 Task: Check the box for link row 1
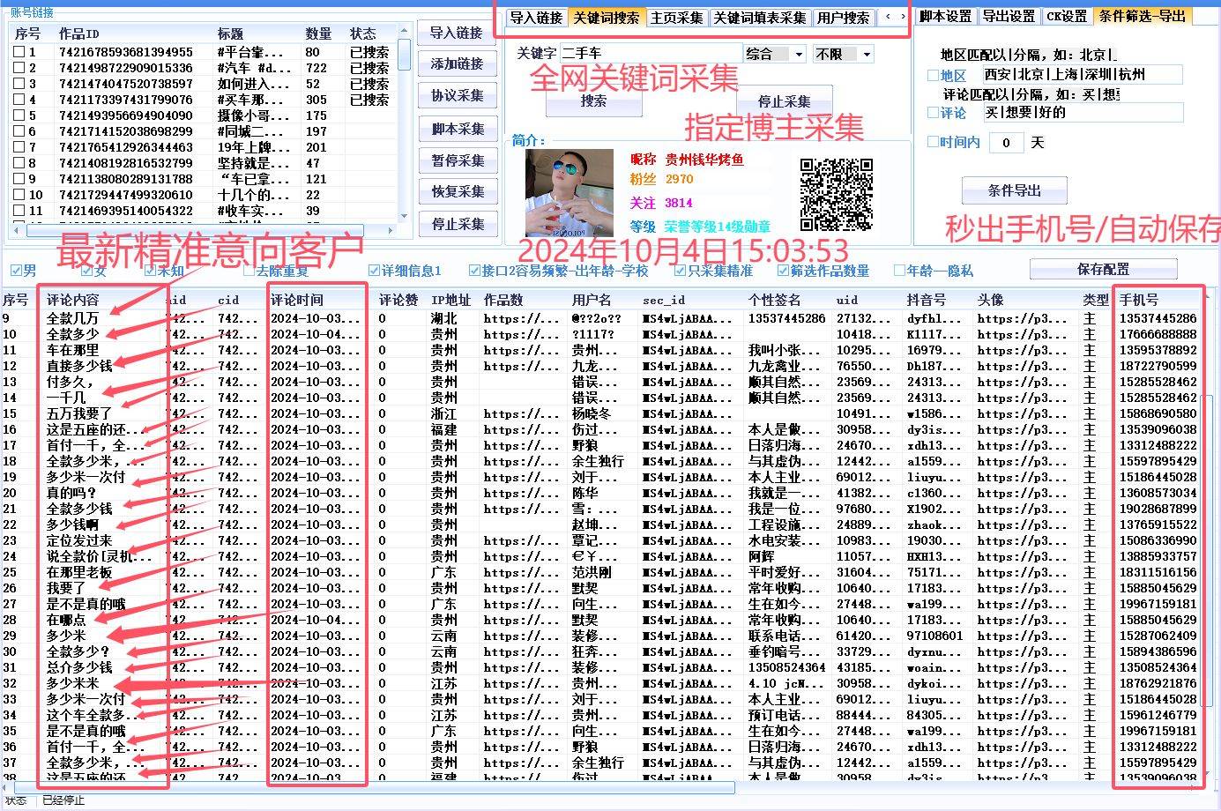(19, 52)
